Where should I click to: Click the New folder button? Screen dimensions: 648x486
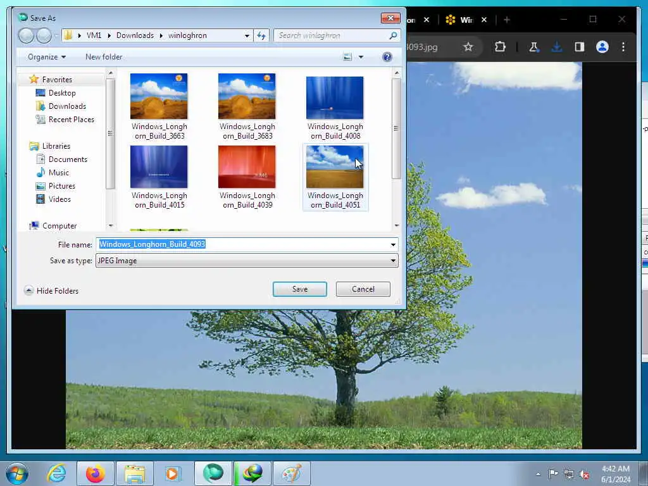(104, 57)
